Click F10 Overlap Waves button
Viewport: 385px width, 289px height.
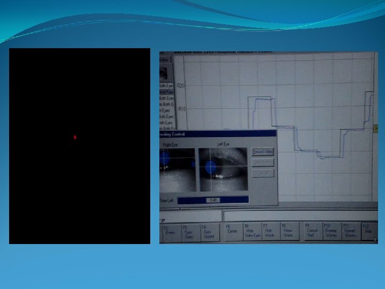pos(332,231)
